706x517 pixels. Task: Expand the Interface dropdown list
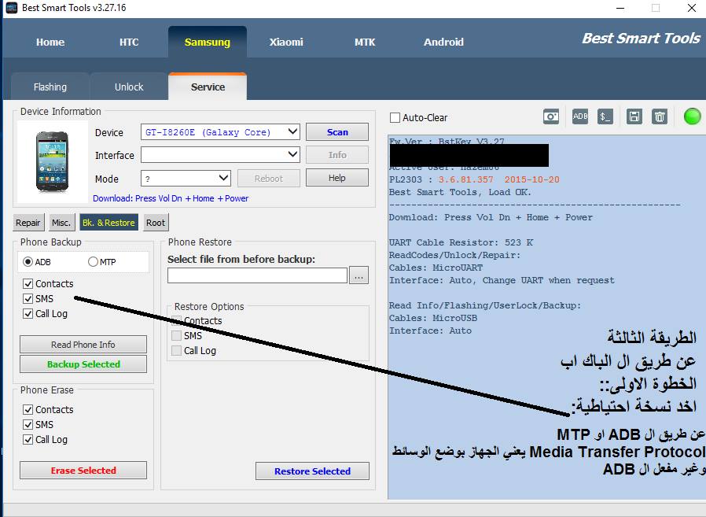[221, 155]
